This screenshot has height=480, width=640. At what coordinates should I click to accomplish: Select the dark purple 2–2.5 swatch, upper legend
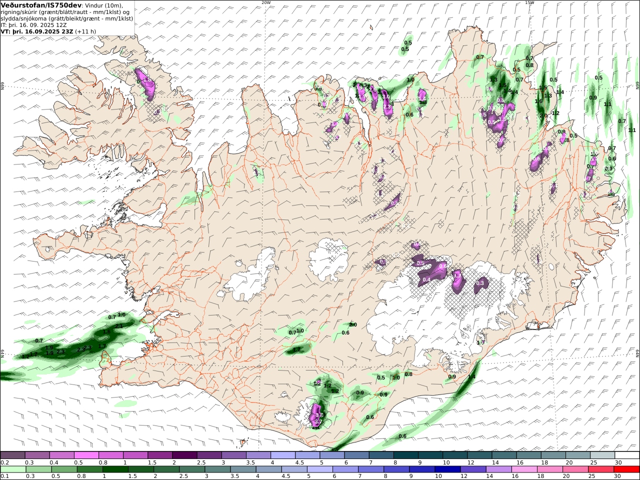coord(185,455)
